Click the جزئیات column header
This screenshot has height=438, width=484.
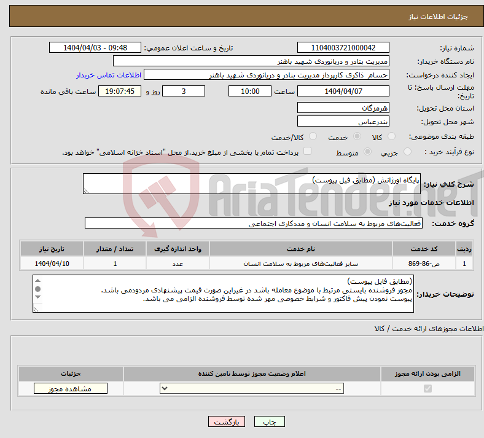click(x=71, y=373)
